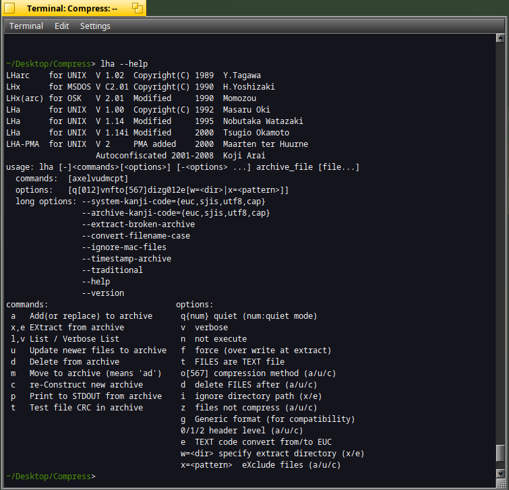Click the 'List / Verbose List' line
Viewport: 509px width, 490px height.
tap(74, 339)
